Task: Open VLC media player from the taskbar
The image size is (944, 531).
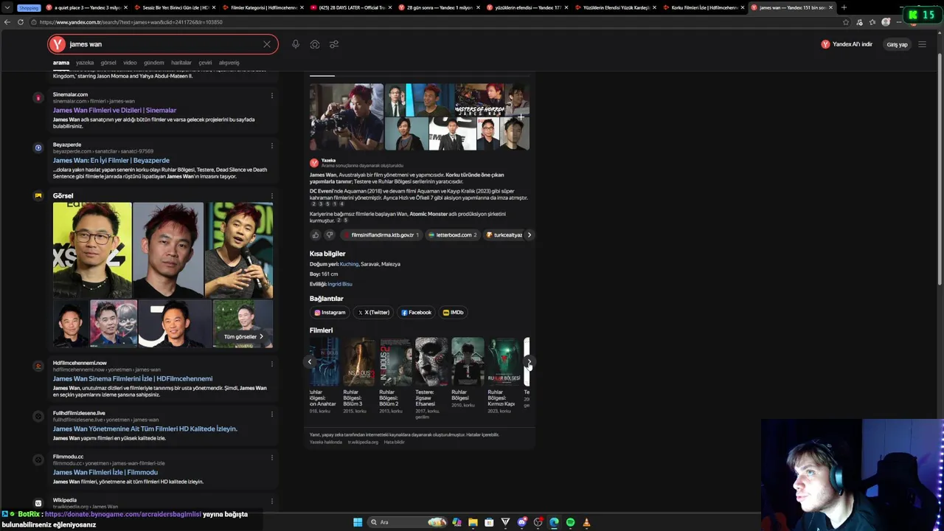Action: (x=586, y=522)
